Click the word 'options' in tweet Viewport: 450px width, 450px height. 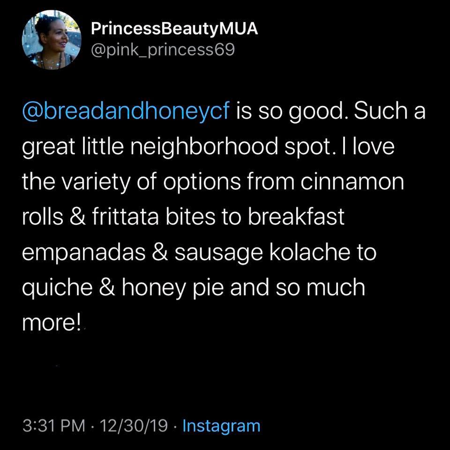point(202,182)
